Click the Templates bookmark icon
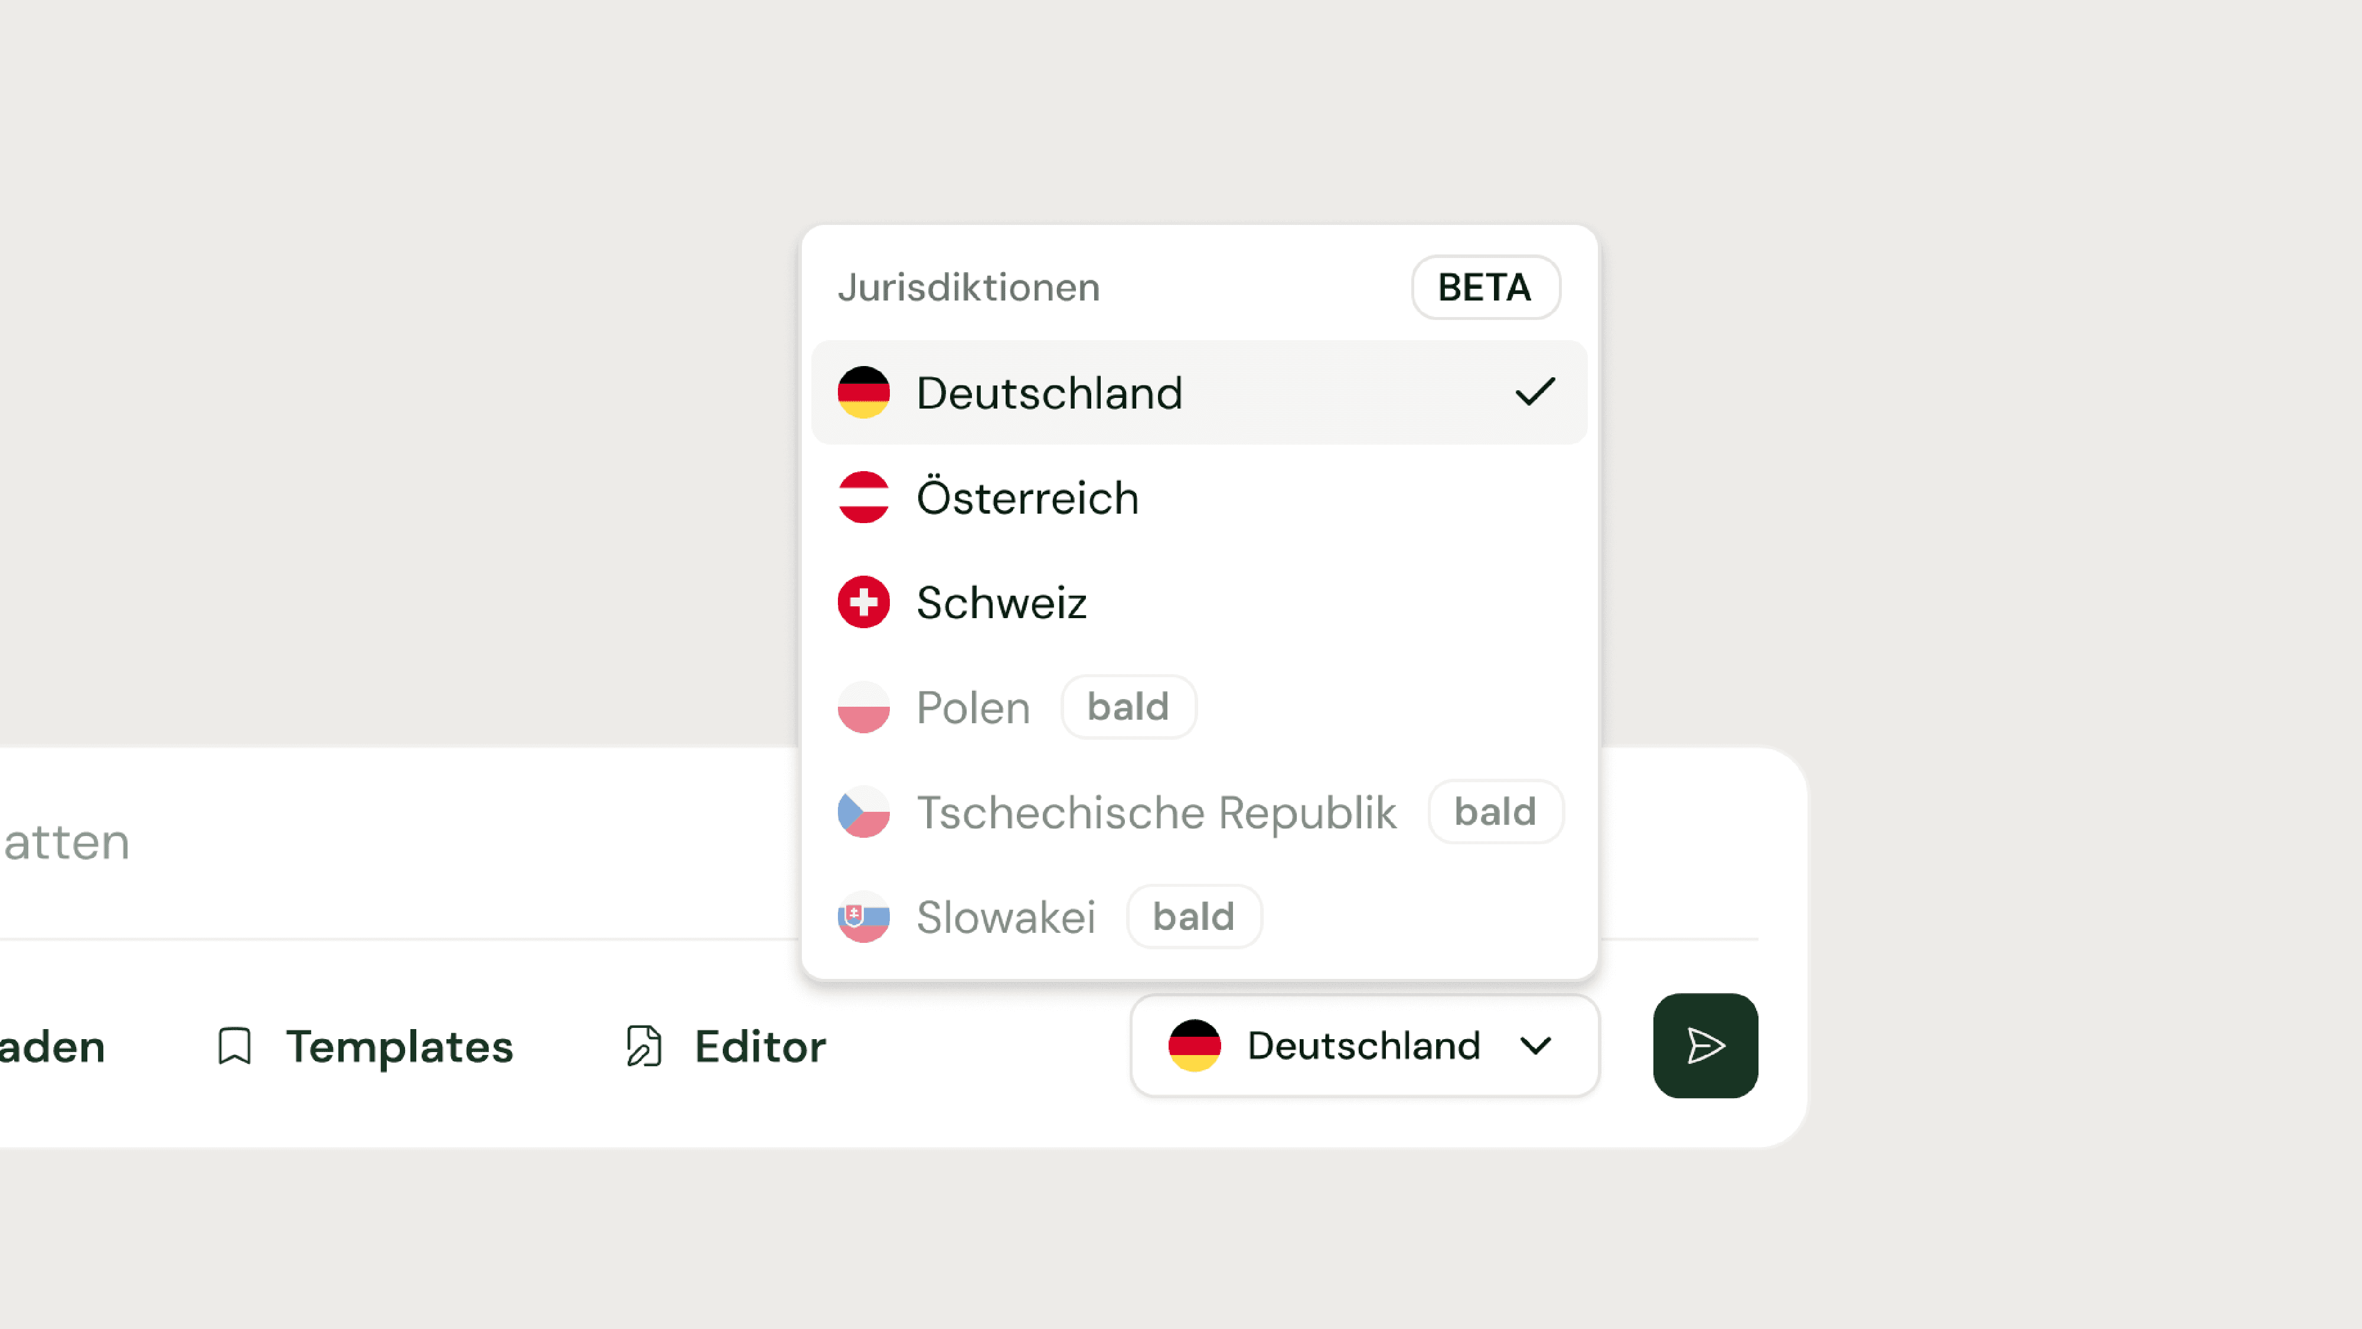Image resolution: width=2362 pixels, height=1329 pixels. click(235, 1046)
